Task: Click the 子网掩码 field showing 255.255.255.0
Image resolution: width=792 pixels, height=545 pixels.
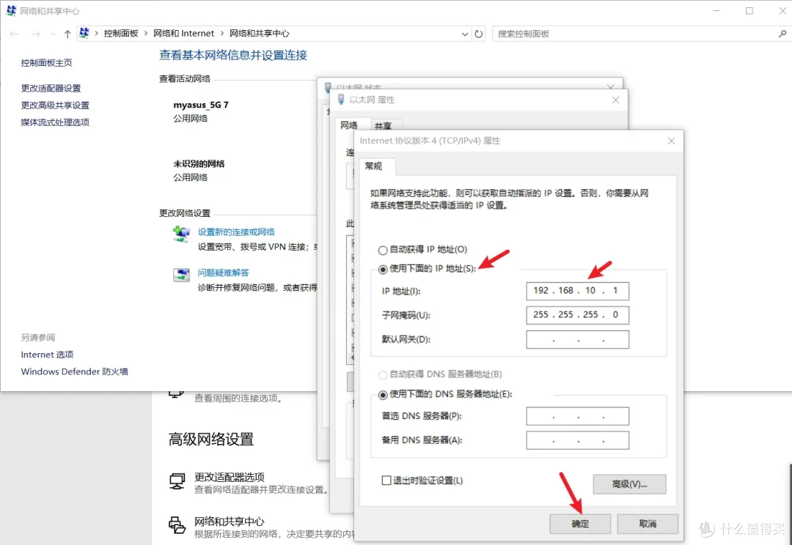Action: [577, 315]
